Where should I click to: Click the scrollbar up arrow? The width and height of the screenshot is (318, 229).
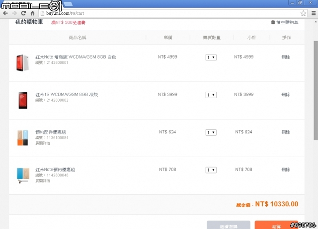click(x=316, y=22)
